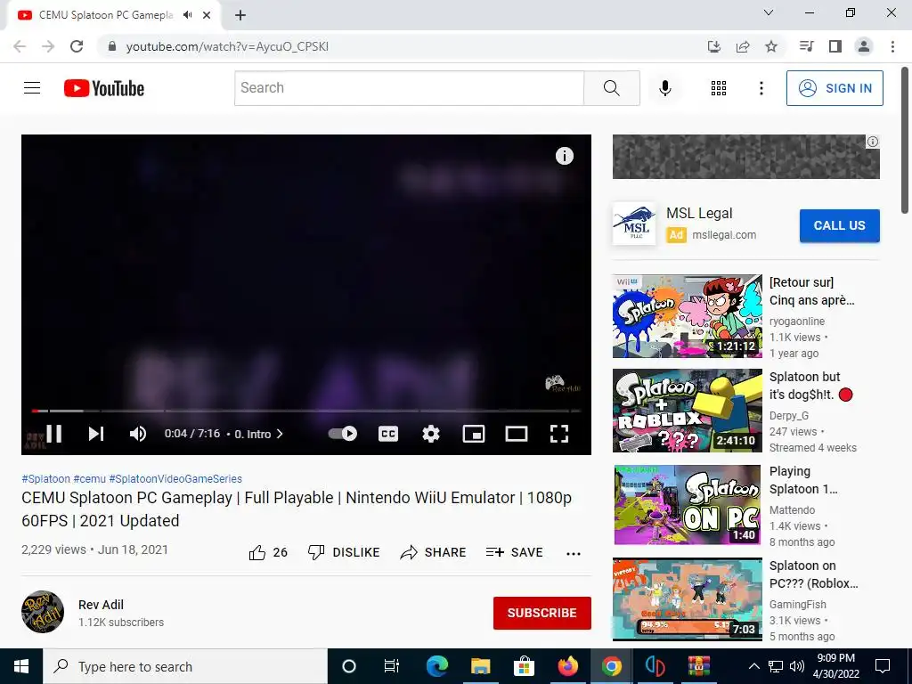This screenshot has width=912, height=684.
Task: Open the tab search chevron
Action: coord(769,12)
